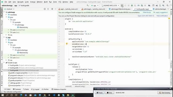Screen dimensions: 173x97
Task: Open the VCS menu
Action: [60, 2]
